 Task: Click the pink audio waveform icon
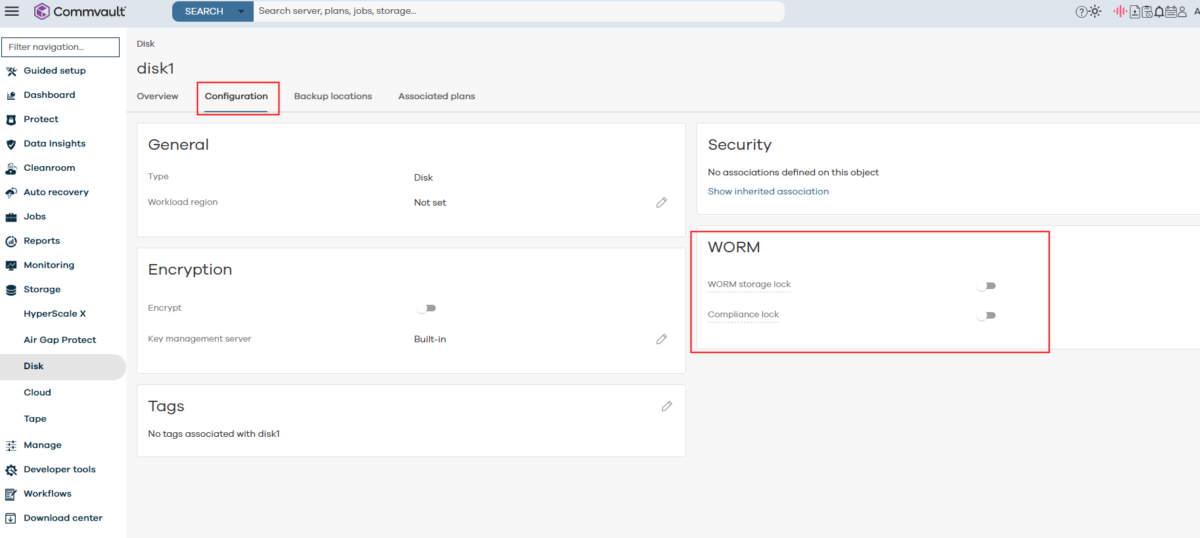1120,11
